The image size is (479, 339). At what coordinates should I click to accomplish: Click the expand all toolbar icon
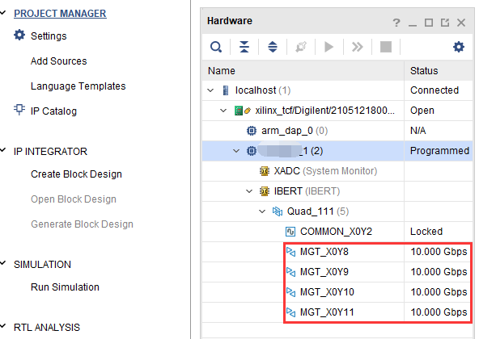[x=273, y=47]
